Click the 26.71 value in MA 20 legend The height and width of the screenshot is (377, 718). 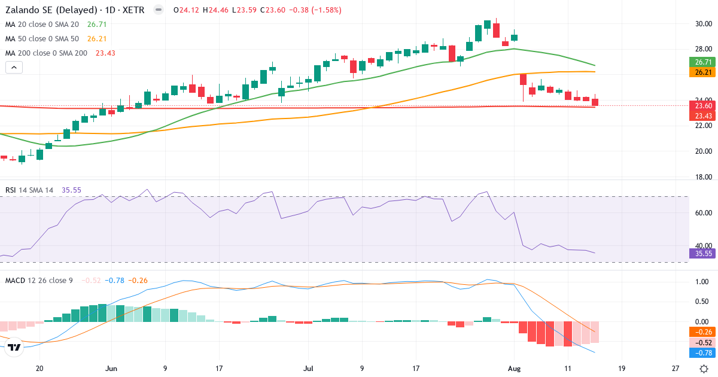point(97,25)
